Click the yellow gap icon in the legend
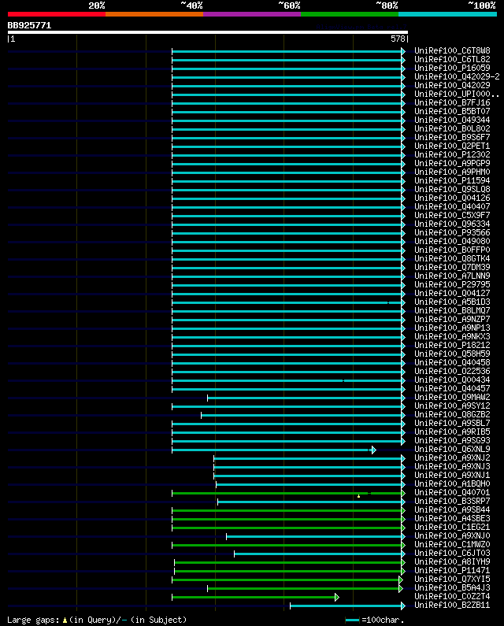Viewport: 504px width, 626px height. click(x=65, y=620)
